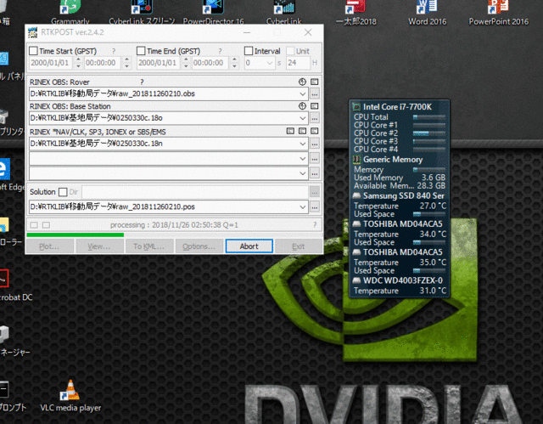This screenshot has width=543, height=424.
Task: Click RTKPOST application icon in title bar
Action: coord(32,32)
